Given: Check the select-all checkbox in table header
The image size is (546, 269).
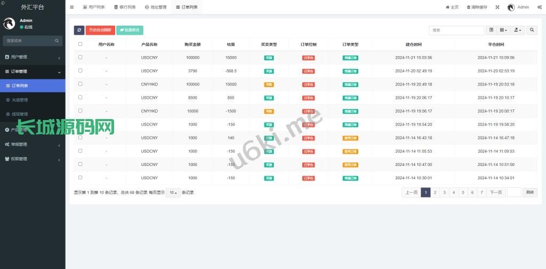Looking at the screenshot, I should (x=81, y=44).
